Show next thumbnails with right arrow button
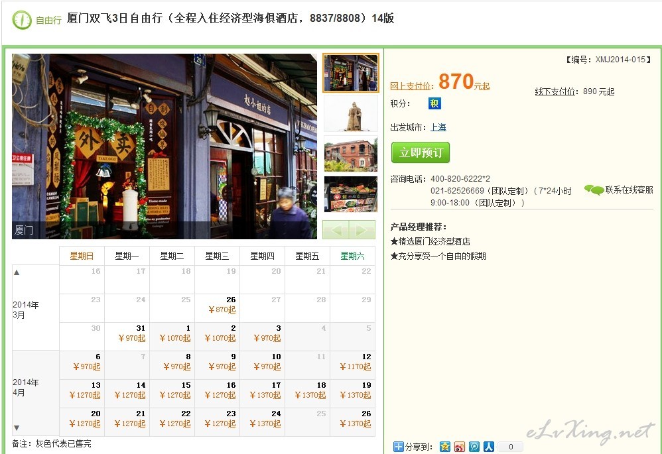This screenshot has height=454, width=662. point(362,230)
